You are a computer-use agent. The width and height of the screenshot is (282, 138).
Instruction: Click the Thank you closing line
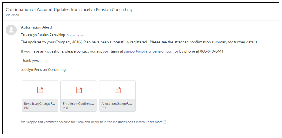point(30,60)
